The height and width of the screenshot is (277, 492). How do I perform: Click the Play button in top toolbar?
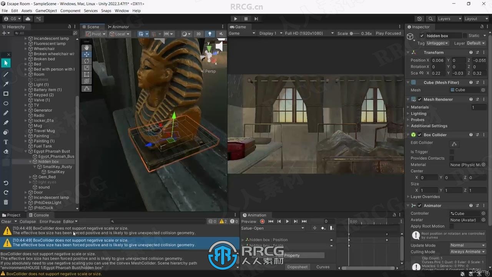click(x=236, y=18)
